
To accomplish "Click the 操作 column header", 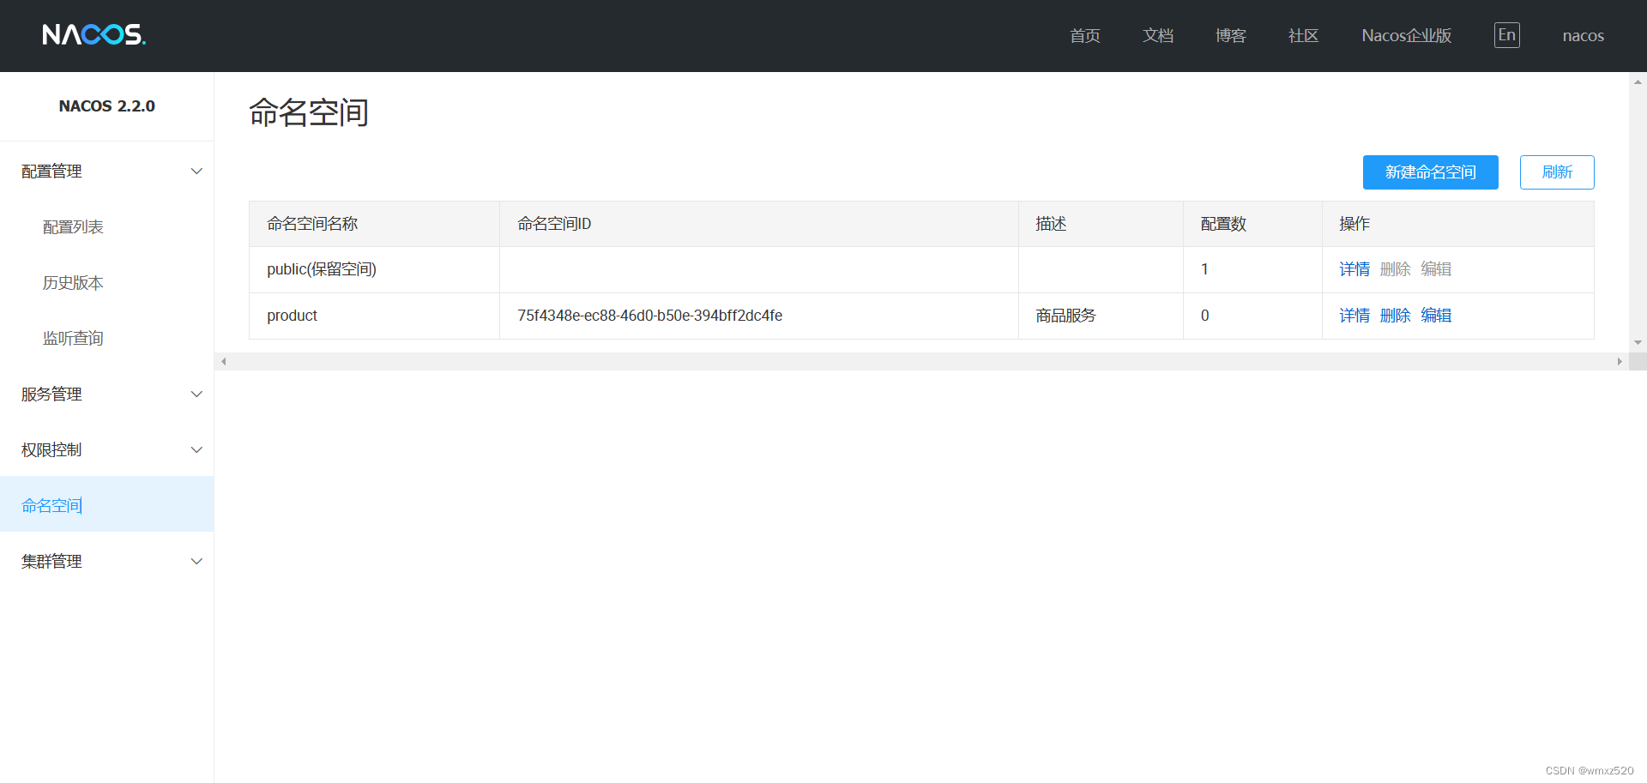I will point(1458,224).
